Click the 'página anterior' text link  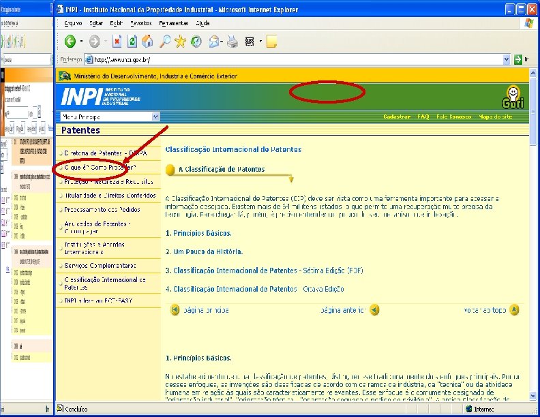coord(343,310)
